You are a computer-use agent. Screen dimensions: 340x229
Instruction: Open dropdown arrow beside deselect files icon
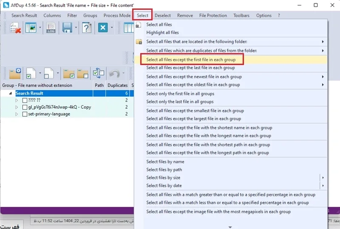tap(58, 73)
